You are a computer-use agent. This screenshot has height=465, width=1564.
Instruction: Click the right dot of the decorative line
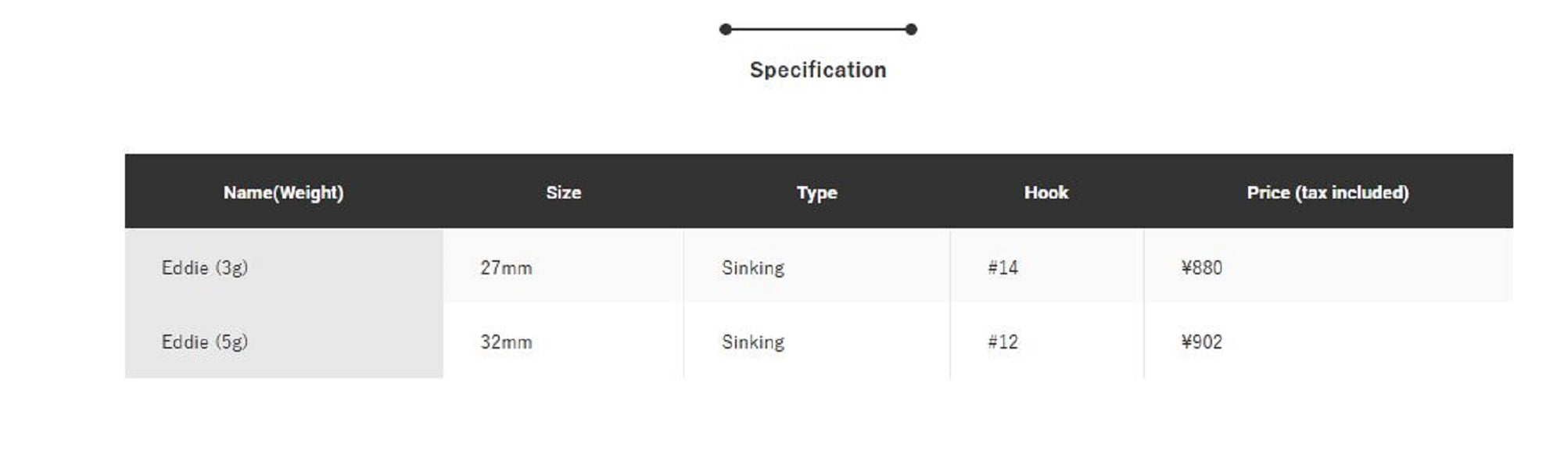(911, 30)
